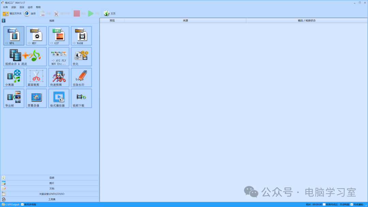This screenshot has width=368, height=207.
Task: Click the 主页 homepage button
Action: (110, 13)
